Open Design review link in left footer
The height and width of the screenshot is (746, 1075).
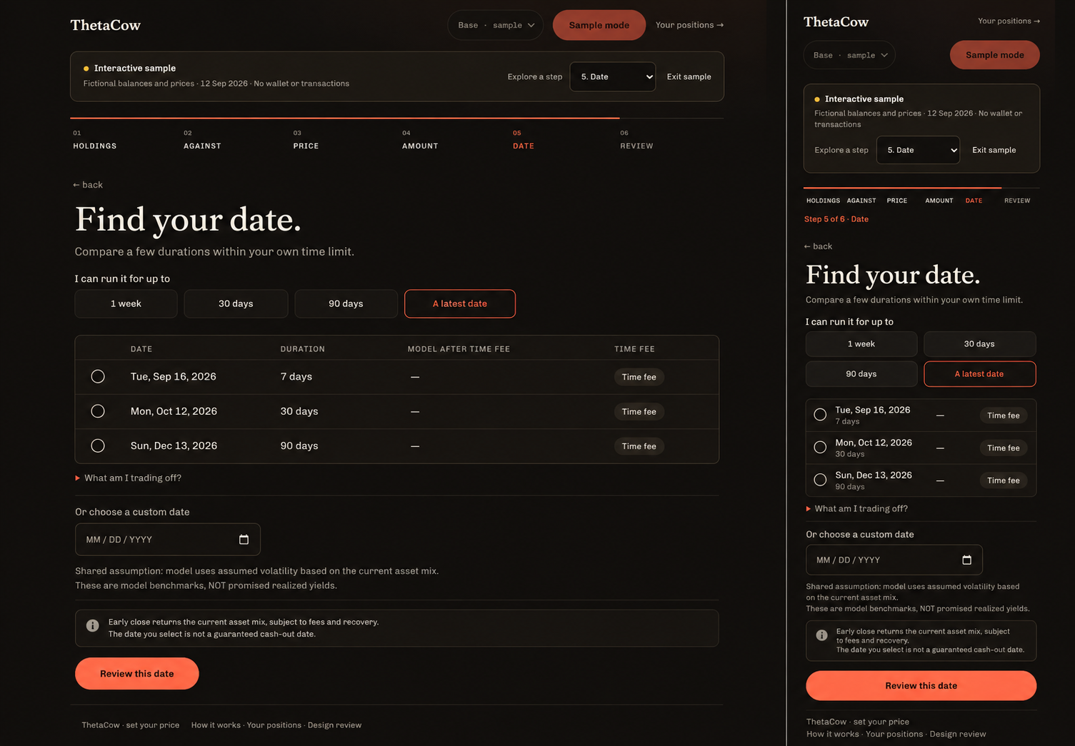pyautogui.click(x=334, y=725)
